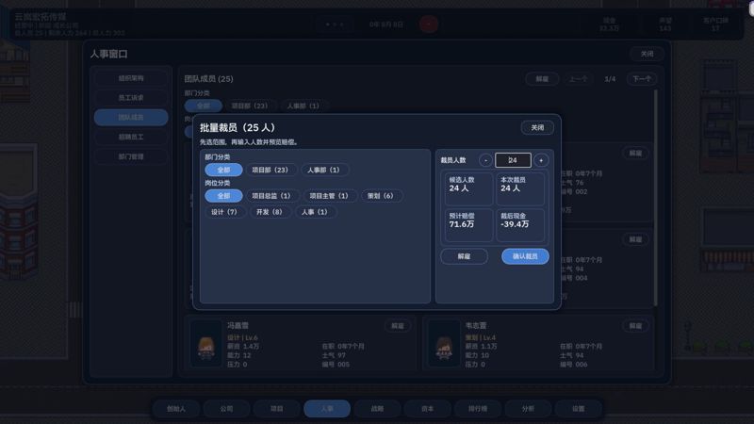Choose the 项目主管 (1) position filter
The image size is (754, 424).
(329, 196)
